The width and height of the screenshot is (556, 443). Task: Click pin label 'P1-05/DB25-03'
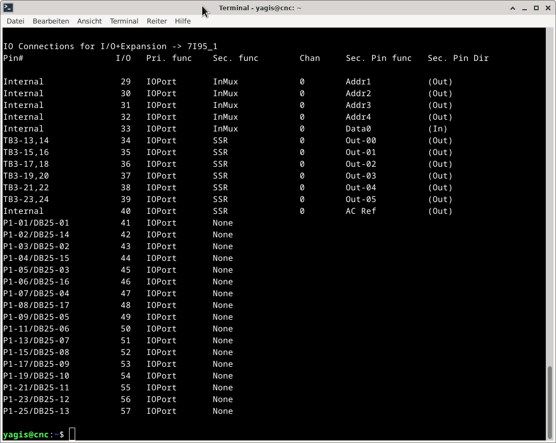coord(36,270)
